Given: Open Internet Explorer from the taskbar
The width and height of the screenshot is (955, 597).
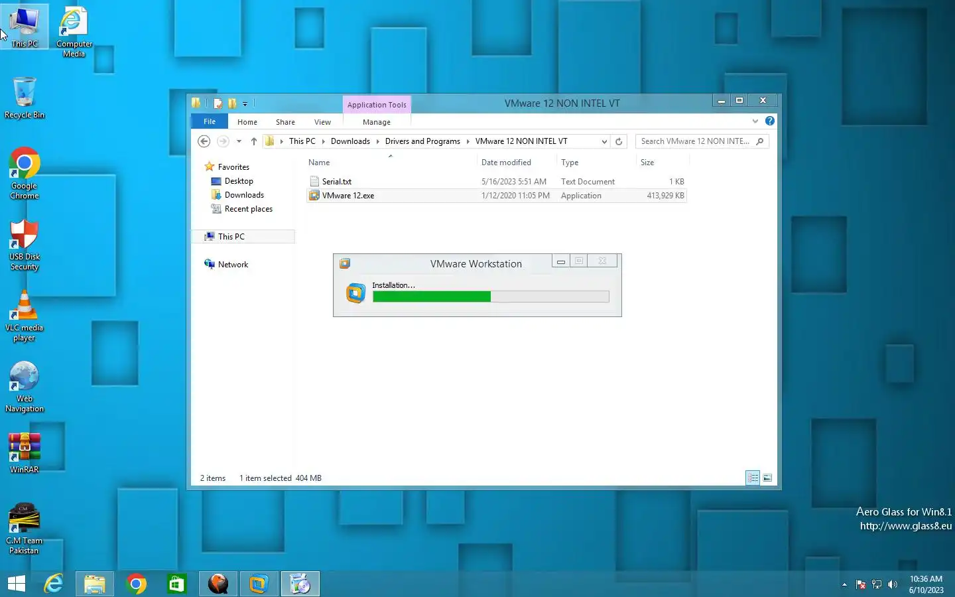Looking at the screenshot, I should click(54, 584).
